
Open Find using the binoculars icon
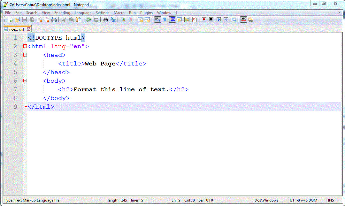pyautogui.click(x=106, y=19)
